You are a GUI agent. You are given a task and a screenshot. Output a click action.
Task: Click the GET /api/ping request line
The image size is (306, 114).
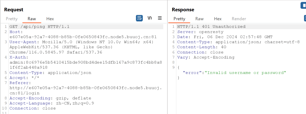point(39,27)
